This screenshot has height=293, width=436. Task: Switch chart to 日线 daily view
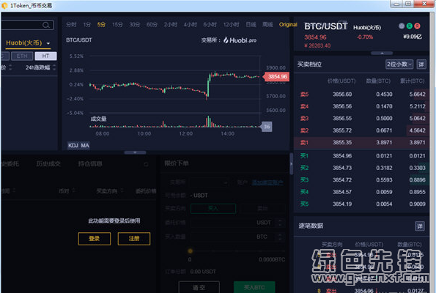(251, 25)
